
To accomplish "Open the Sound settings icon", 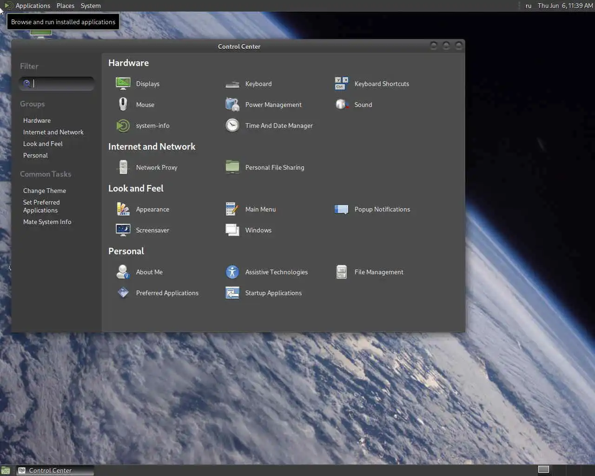I will (x=342, y=105).
